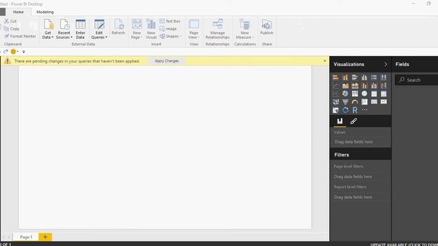Insert a Text Box
Image resolution: width=438 pixels, height=246 pixels.
(170, 21)
